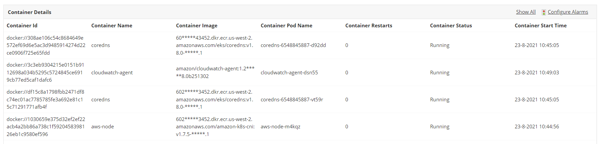Click the Show All link
Viewport: 601px width, 144px height.
point(526,12)
